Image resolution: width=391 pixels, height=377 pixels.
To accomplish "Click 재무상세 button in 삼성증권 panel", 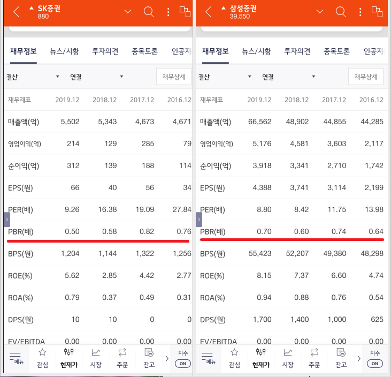I will [x=366, y=77].
